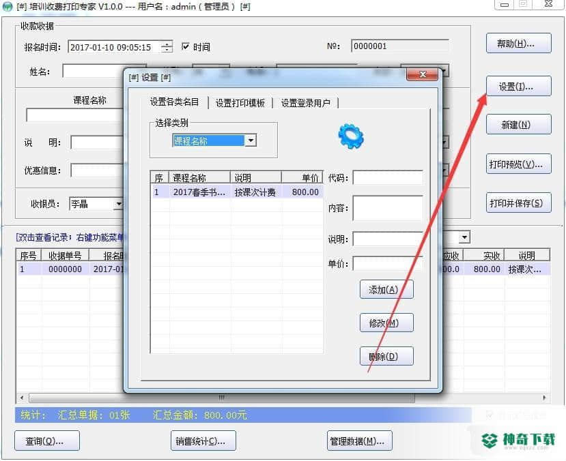Click the 序 column header in settings list
The height and width of the screenshot is (461, 566).
click(160, 177)
